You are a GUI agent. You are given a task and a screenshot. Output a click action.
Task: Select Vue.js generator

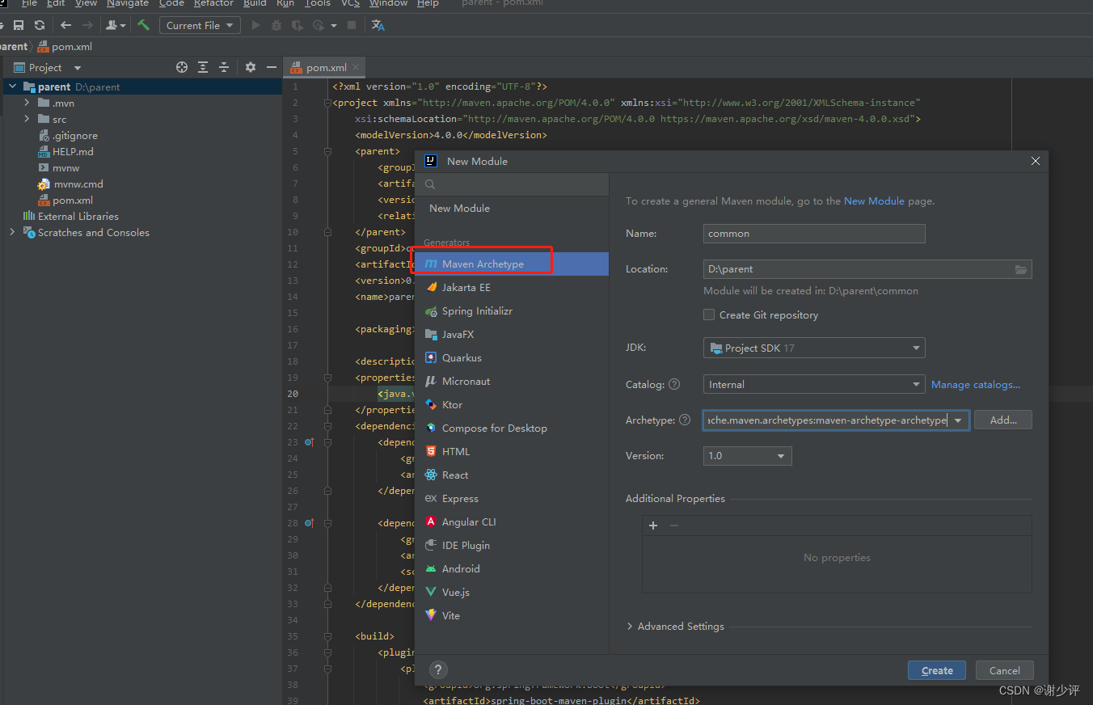pyautogui.click(x=511, y=593)
